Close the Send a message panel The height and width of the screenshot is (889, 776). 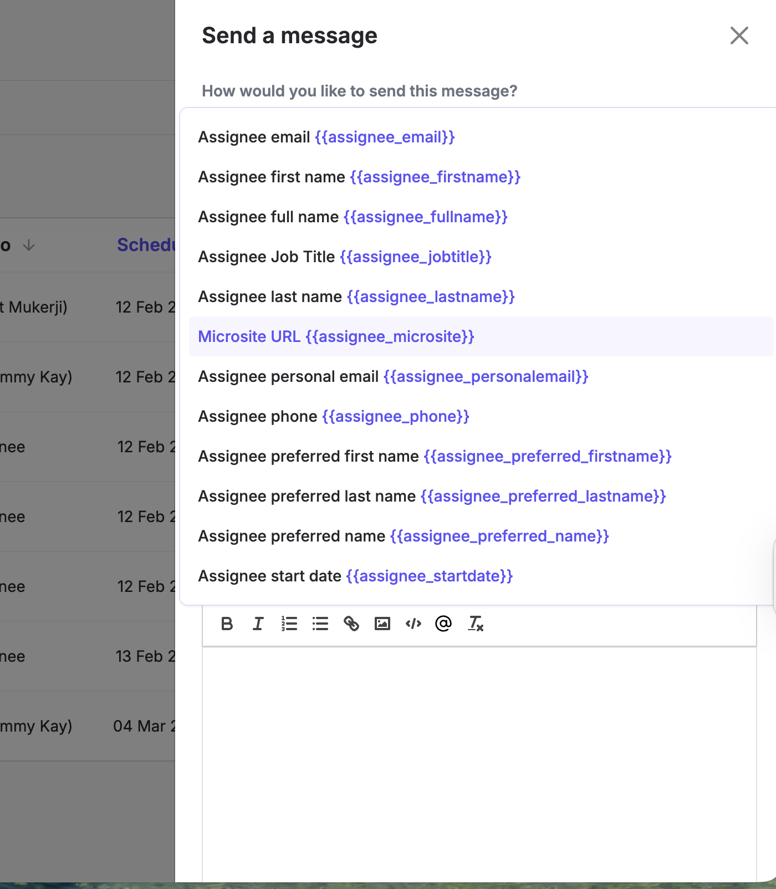[739, 35]
